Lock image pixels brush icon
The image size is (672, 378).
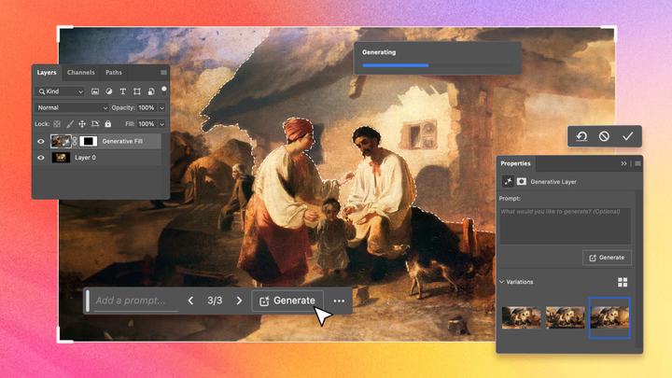tap(70, 124)
